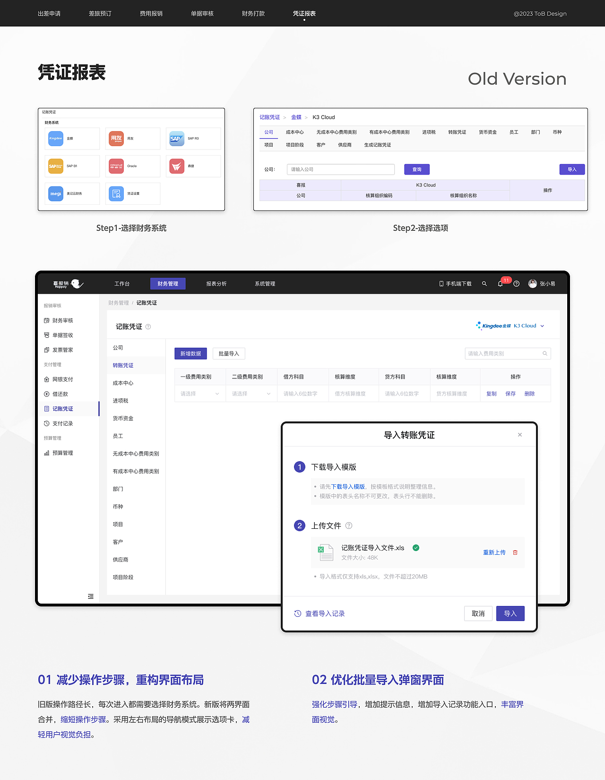Viewport: 605px width, 780px height.
Task: Click the 新增数据 button
Action: point(190,354)
